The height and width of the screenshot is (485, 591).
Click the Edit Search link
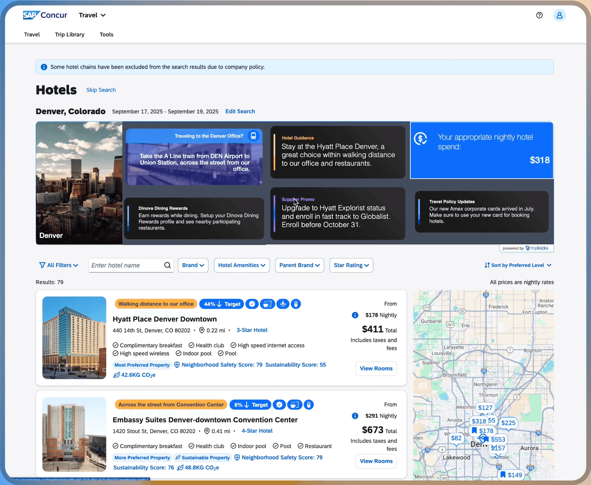tap(240, 111)
